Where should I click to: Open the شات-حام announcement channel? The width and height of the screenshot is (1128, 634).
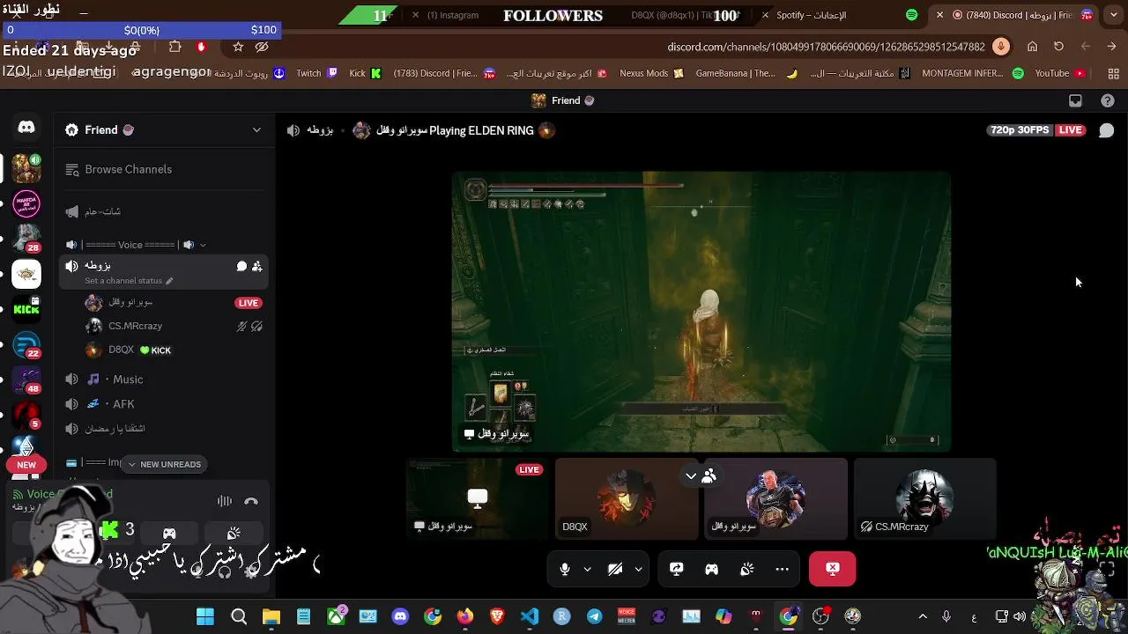click(164, 211)
